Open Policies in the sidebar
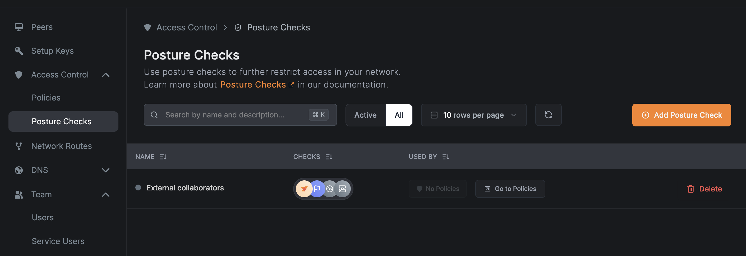The width and height of the screenshot is (746, 256). click(46, 98)
